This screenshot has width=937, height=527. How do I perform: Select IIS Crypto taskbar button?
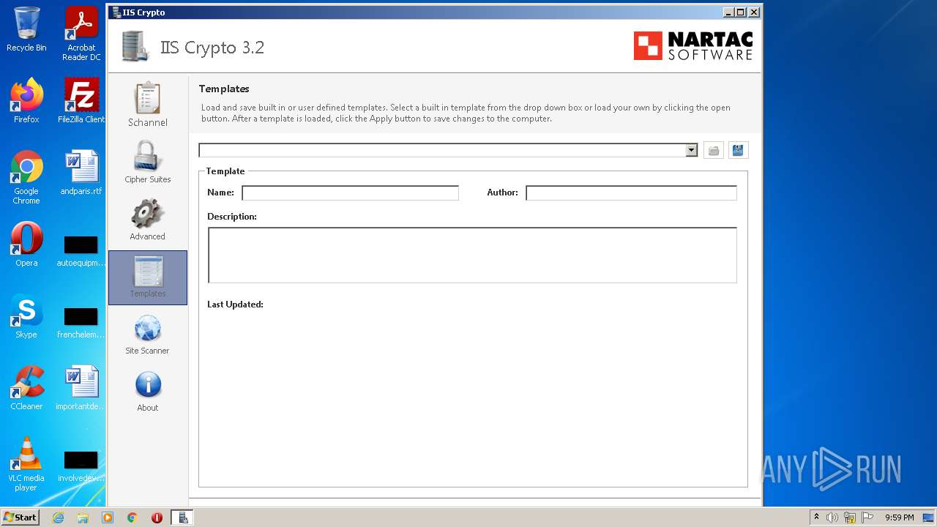click(x=182, y=517)
